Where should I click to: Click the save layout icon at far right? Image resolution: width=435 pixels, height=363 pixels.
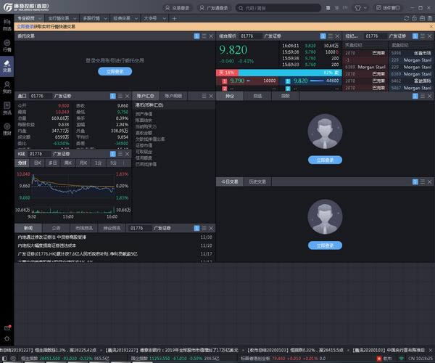430,18
